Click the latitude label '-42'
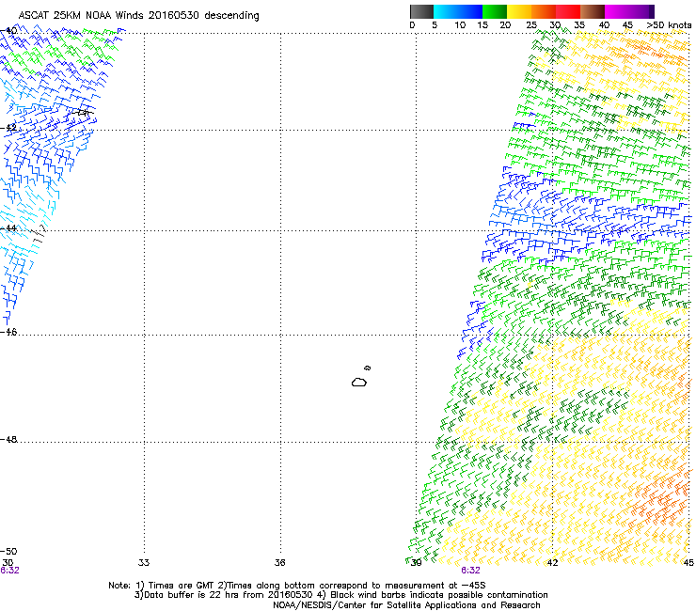696x611 pixels. (8, 128)
